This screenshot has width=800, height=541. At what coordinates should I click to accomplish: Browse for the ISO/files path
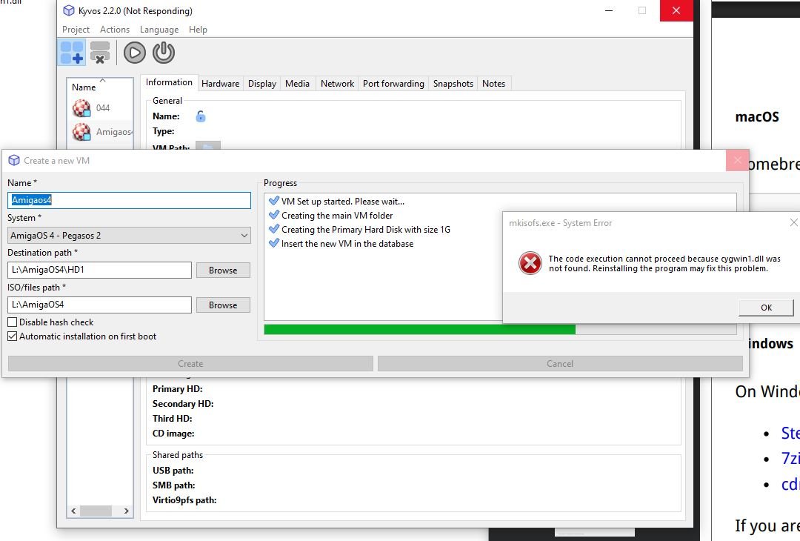[223, 305]
